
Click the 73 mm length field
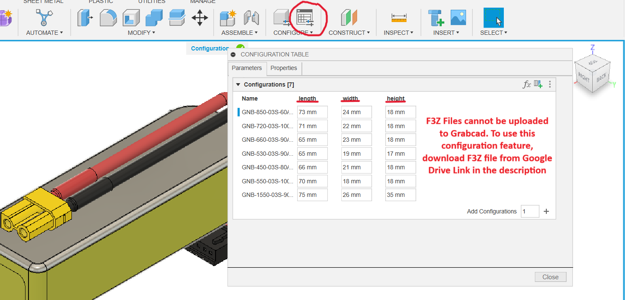tap(312, 112)
